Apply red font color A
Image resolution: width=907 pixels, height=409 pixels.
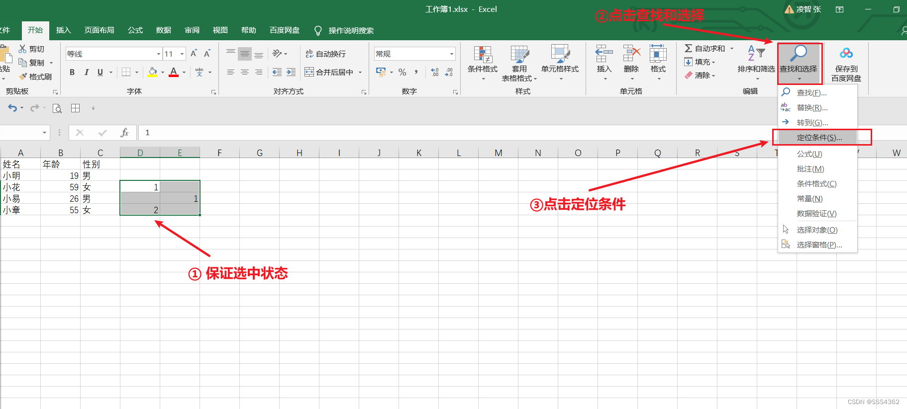(174, 72)
